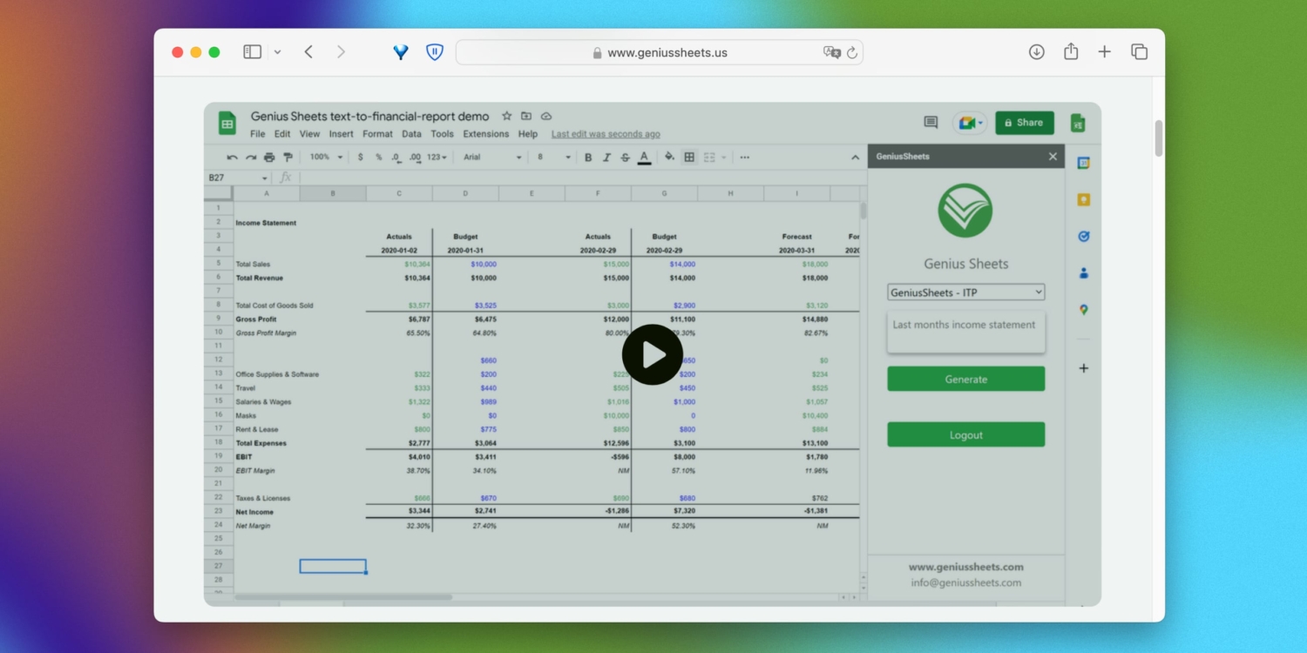Open the Extensions menu

pos(485,134)
